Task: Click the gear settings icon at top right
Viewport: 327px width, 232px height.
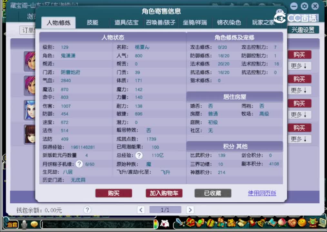Action: click(x=304, y=6)
